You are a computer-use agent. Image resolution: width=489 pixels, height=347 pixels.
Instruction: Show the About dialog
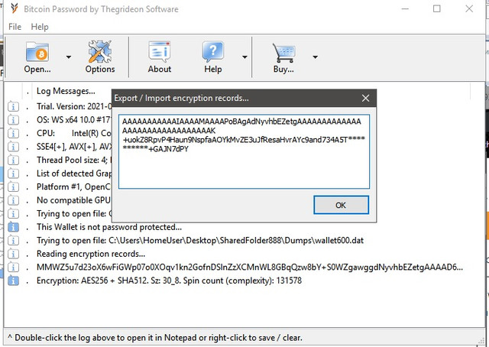point(160,57)
